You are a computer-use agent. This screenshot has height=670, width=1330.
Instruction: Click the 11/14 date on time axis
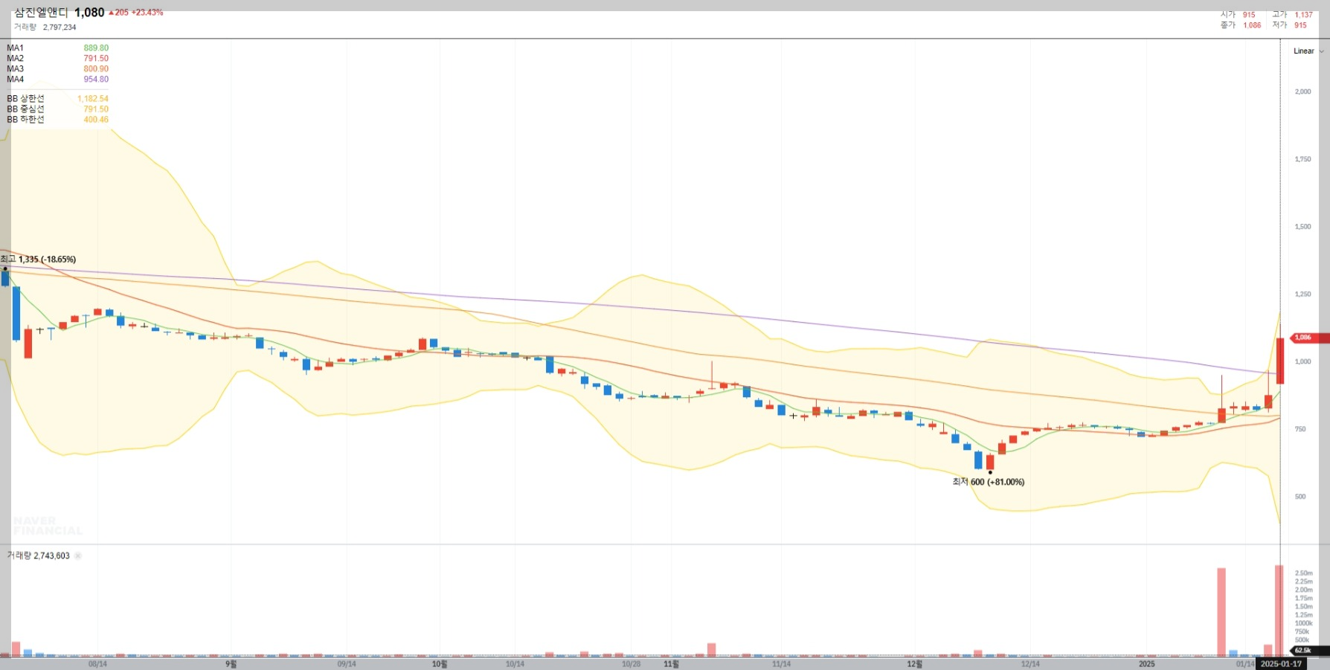tap(781, 664)
